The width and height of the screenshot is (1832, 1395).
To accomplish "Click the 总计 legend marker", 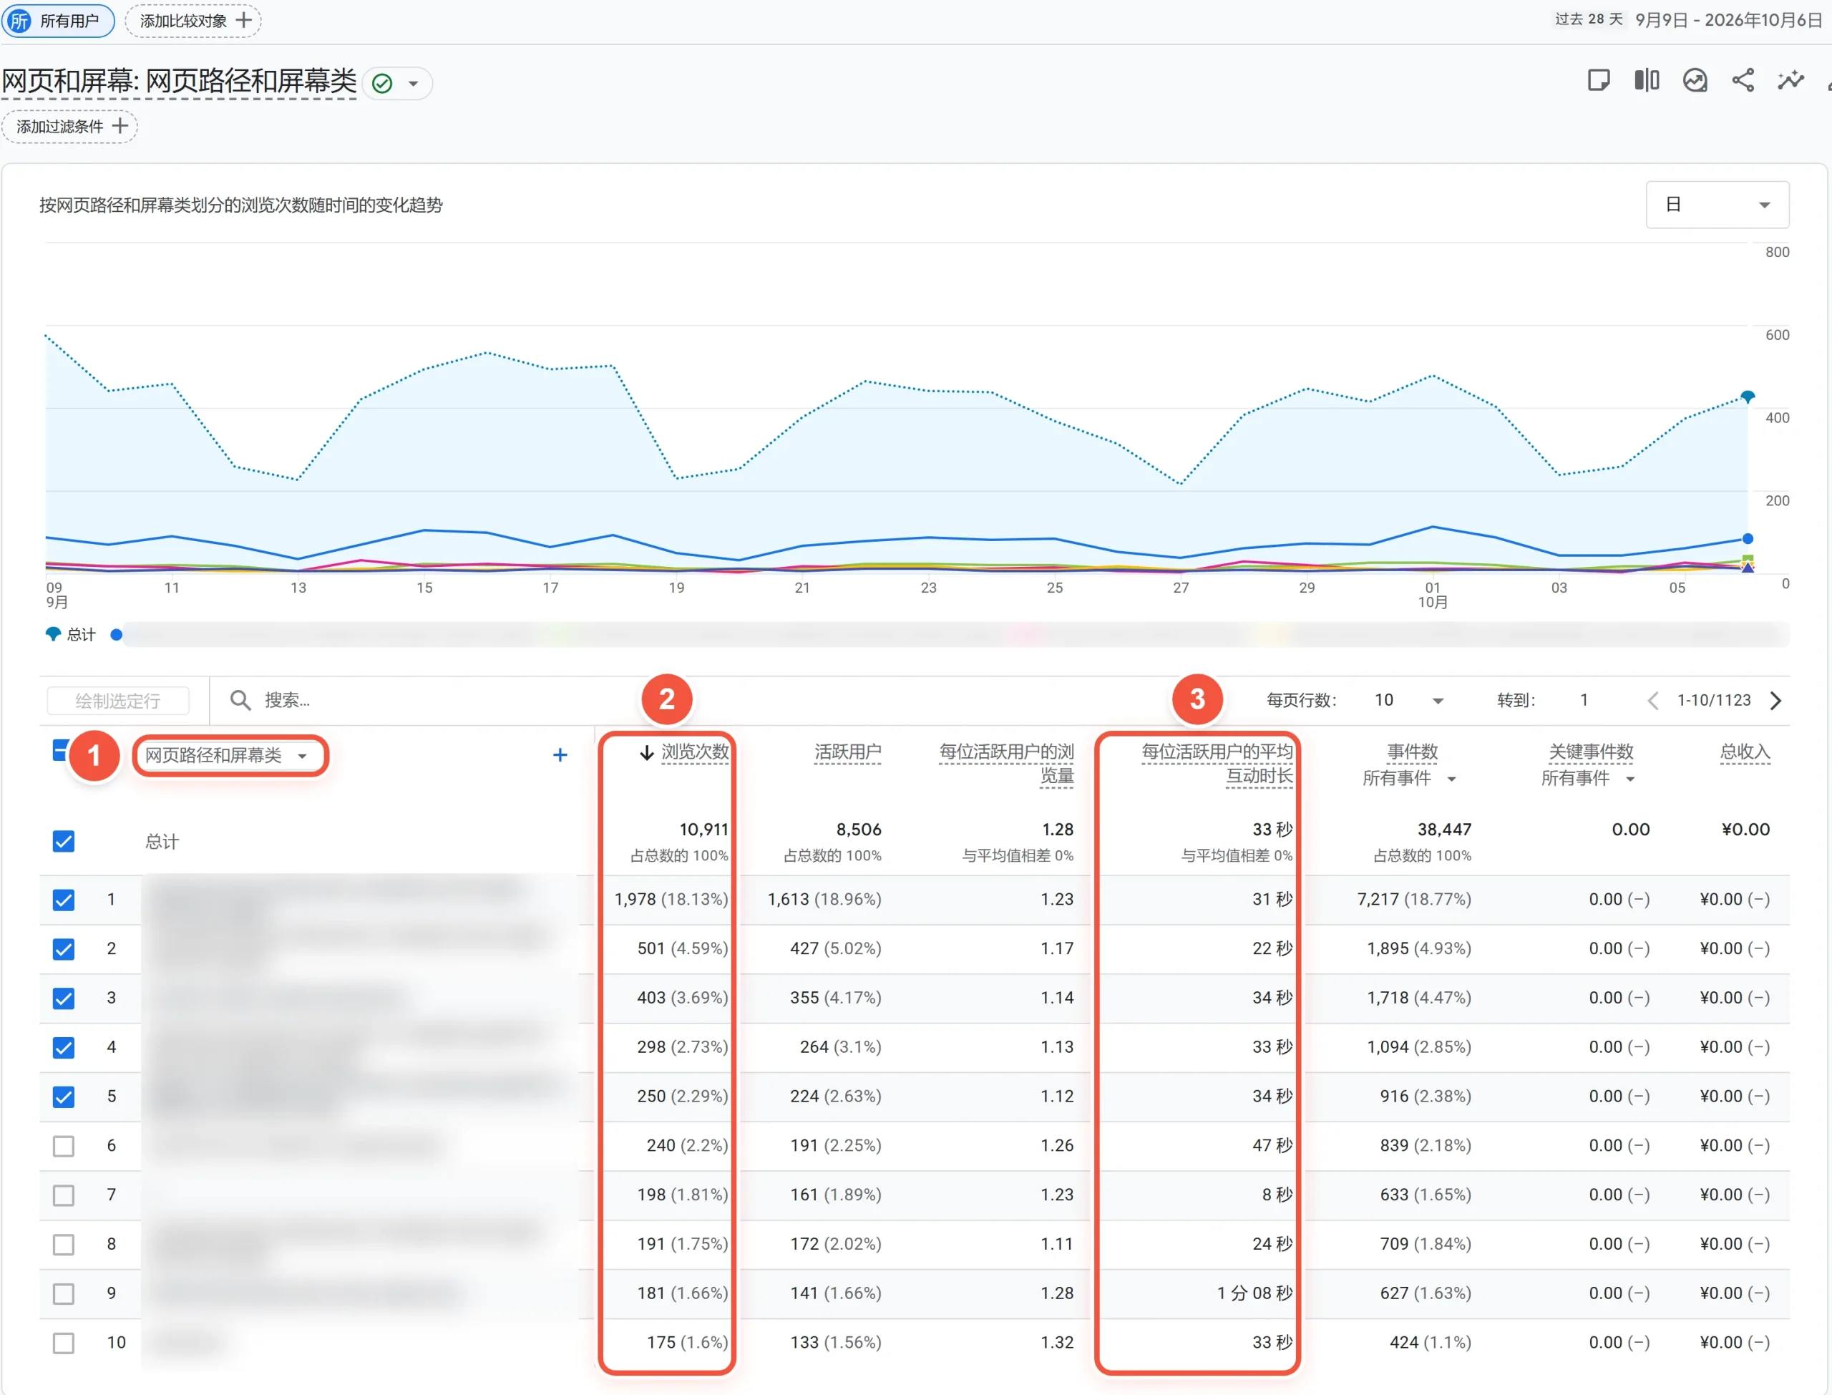I will (x=53, y=634).
